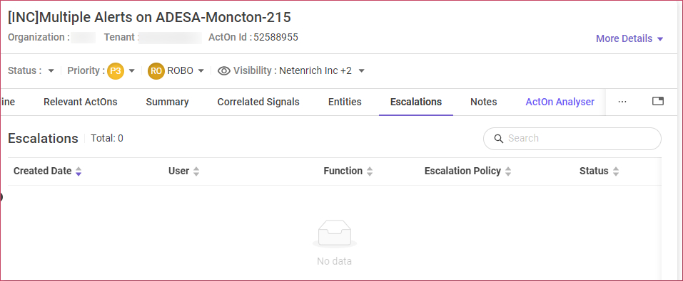Image resolution: width=683 pixels, height=281 pixels.
Task: Sort the User column
Action: [196, 171]
